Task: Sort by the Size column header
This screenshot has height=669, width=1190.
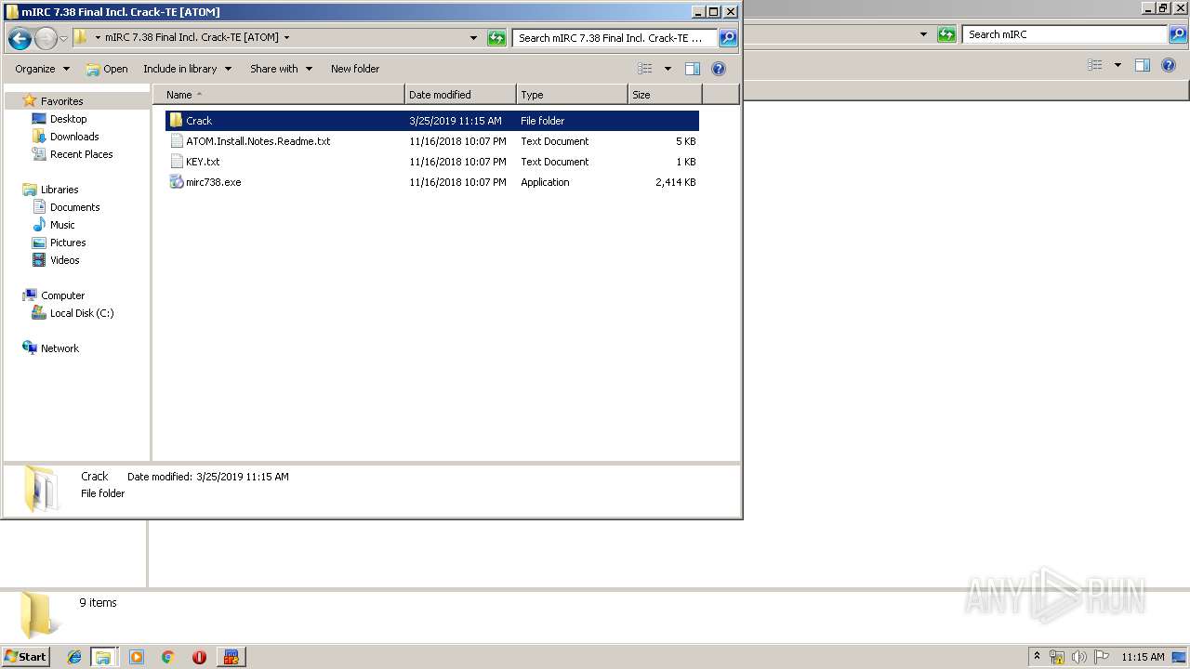Action: point(665,95)
